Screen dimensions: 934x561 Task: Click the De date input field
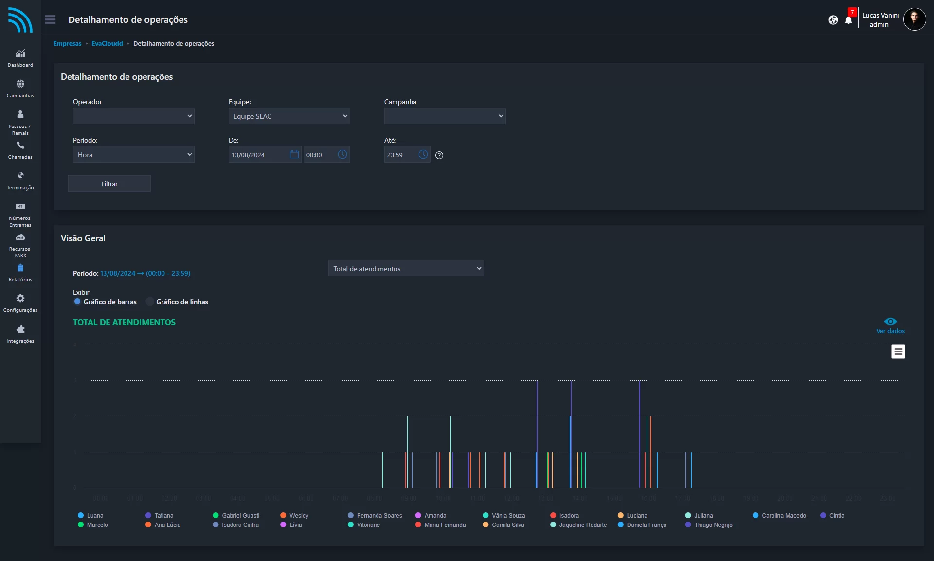click(x=258, y=155)
